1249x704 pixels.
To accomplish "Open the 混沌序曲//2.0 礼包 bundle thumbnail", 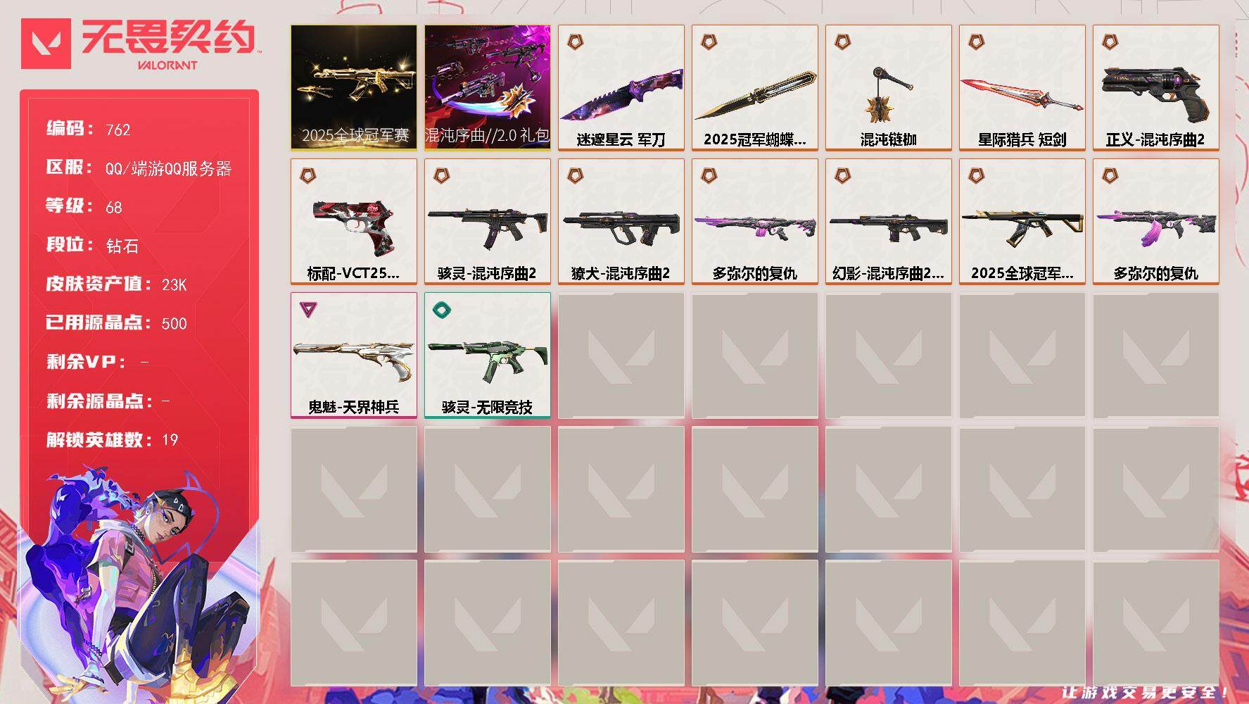I will click(488, 87).
